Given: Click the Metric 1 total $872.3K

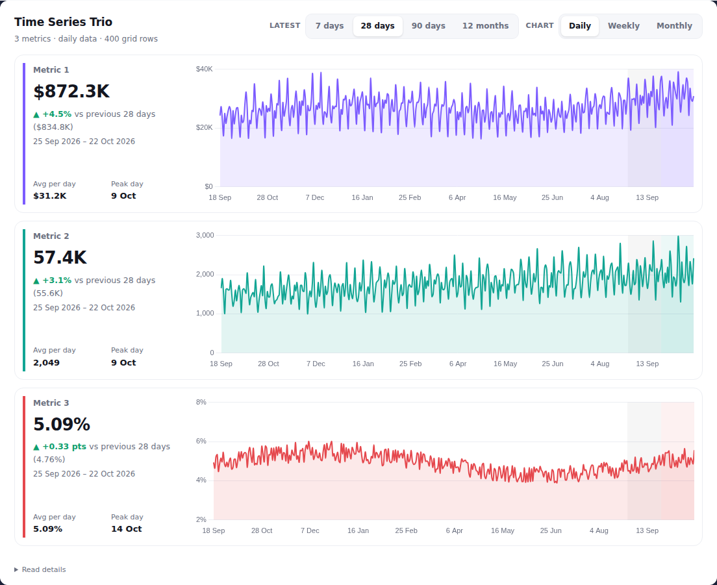Looking at the screenshot, I should 71,92.
